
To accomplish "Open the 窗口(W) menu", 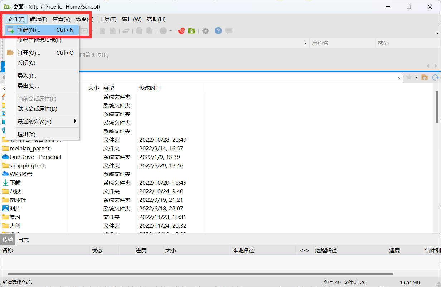I will pyautogui.click(x=132, y=19).
